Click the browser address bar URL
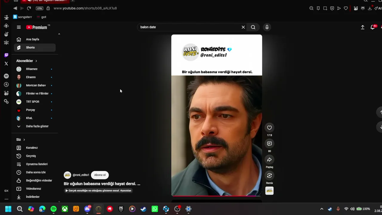 coord(85,8)
